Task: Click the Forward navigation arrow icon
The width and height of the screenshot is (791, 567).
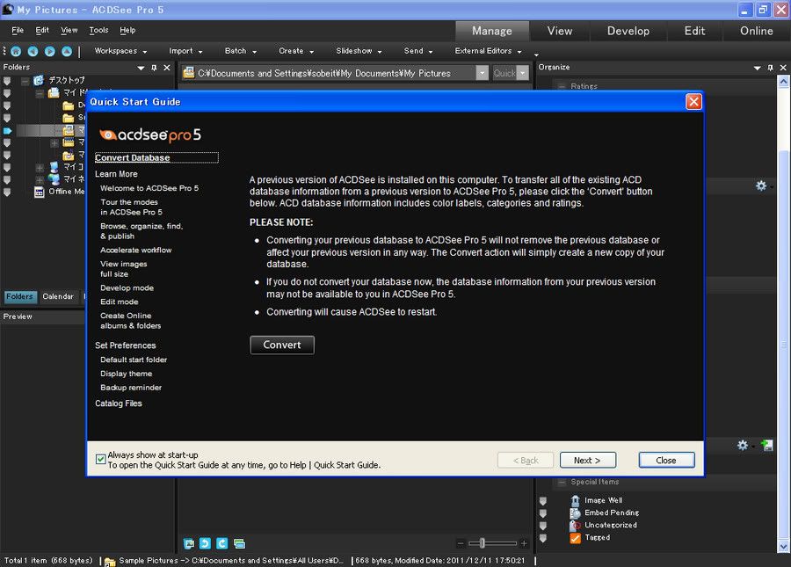Action: 49,51
